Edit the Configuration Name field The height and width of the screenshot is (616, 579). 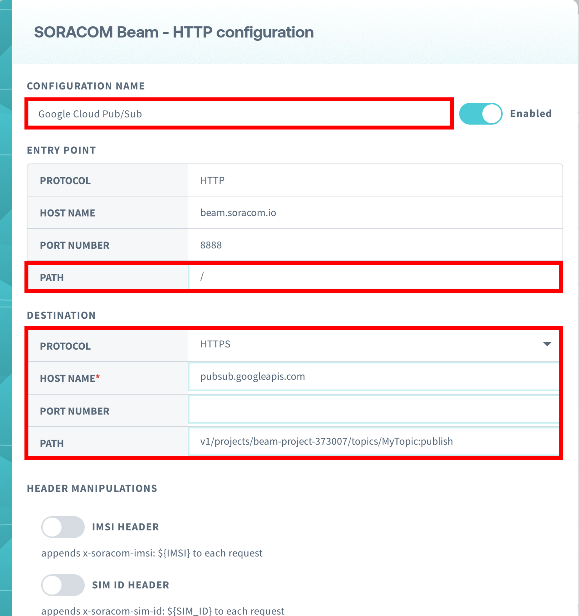pyautogui.click(x=238, y=114)
